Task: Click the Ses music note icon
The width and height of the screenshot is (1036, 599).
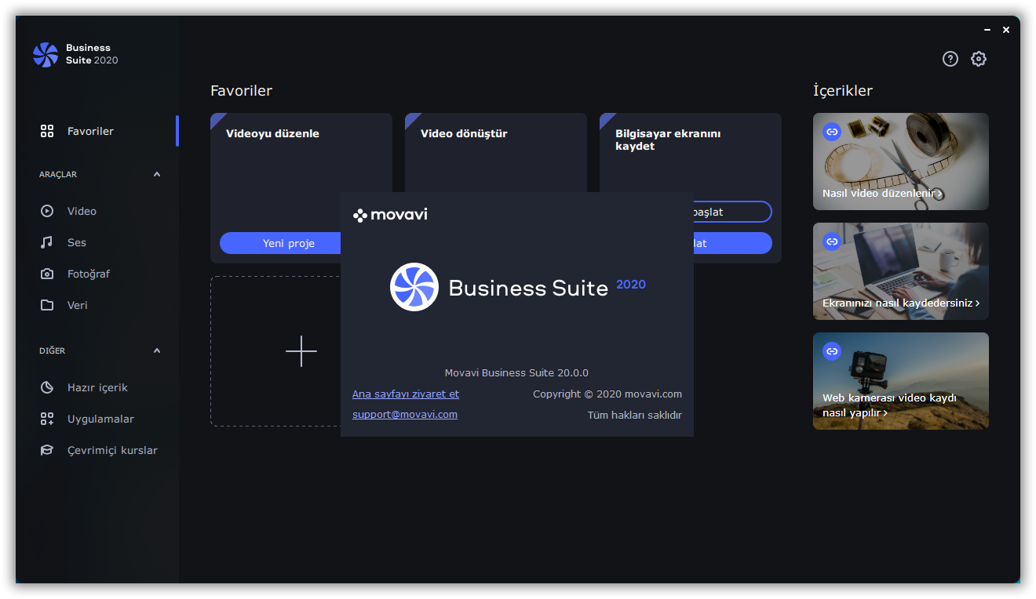Action: click(x=47, y=242)
